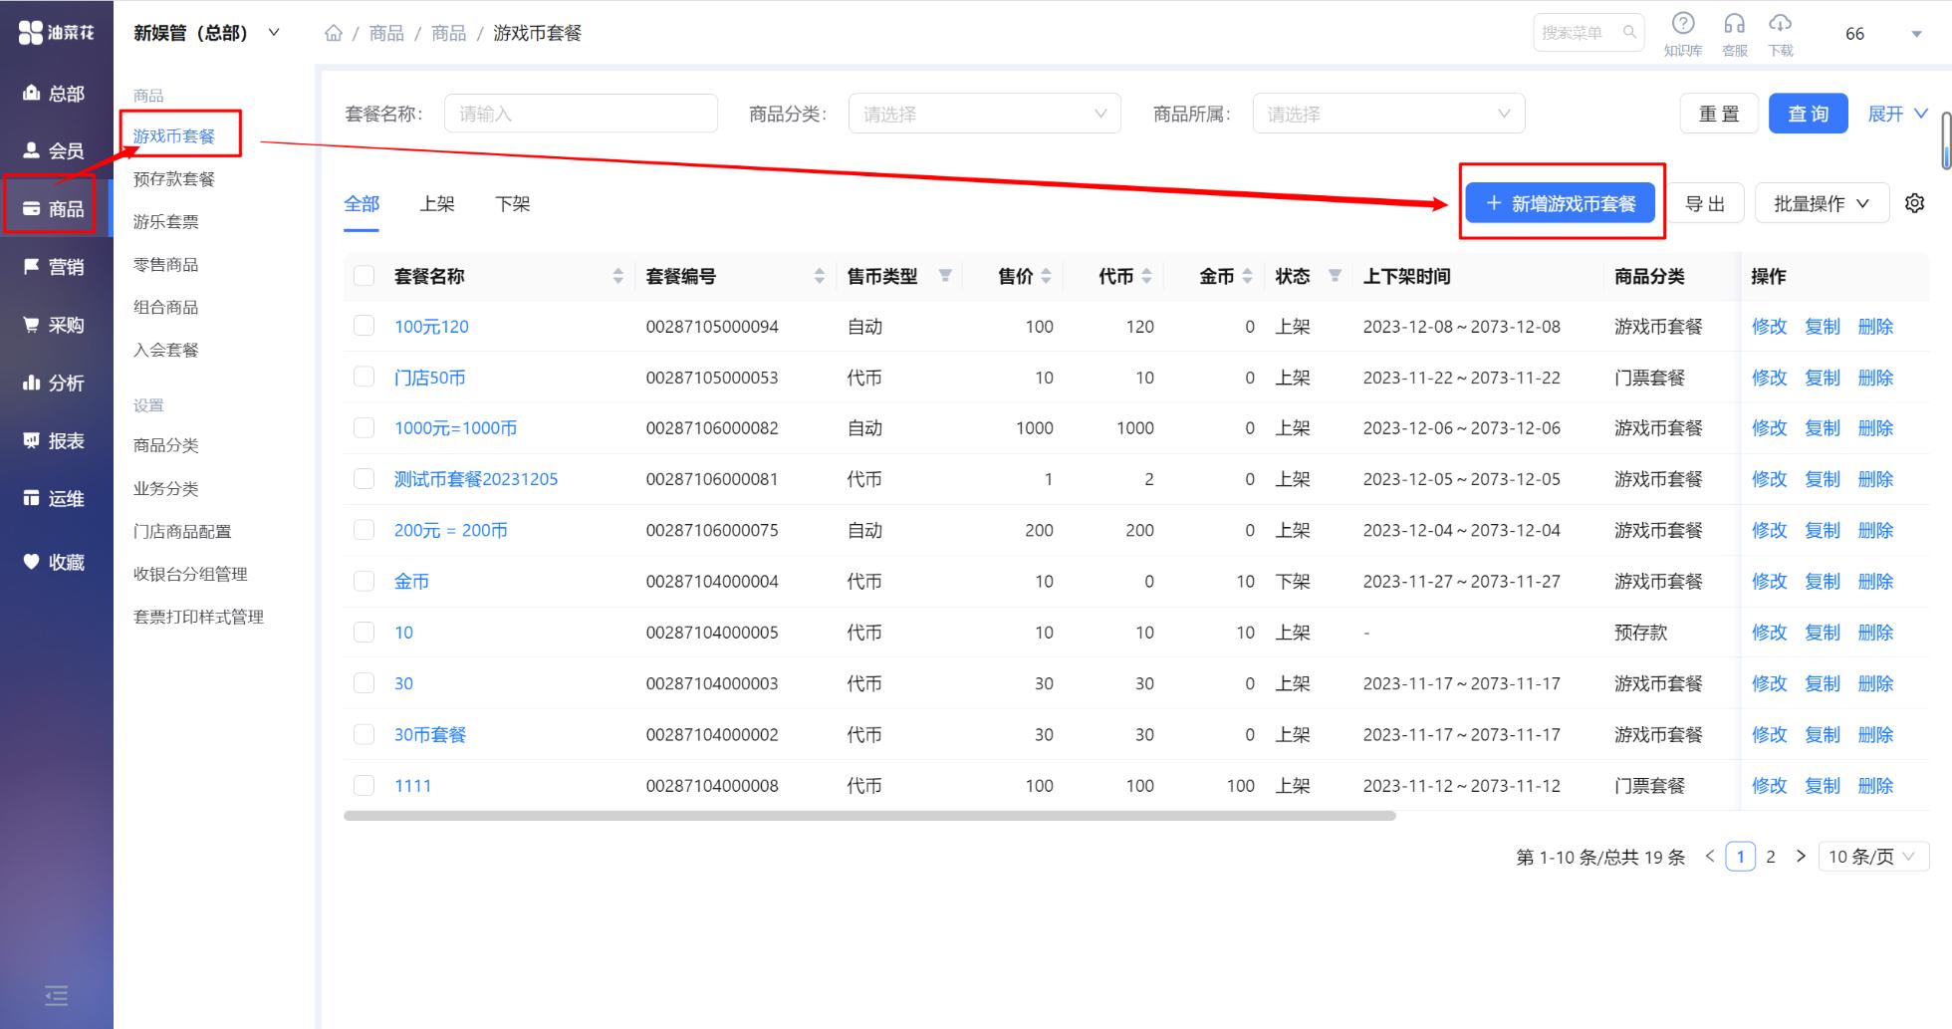
Task: Go to the 收藏 sidebar section
Action: tap(55, 562)
